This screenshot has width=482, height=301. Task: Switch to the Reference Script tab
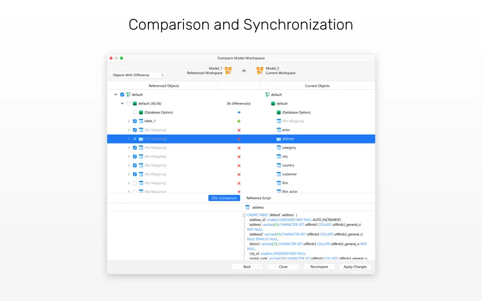tap(259, 198)
